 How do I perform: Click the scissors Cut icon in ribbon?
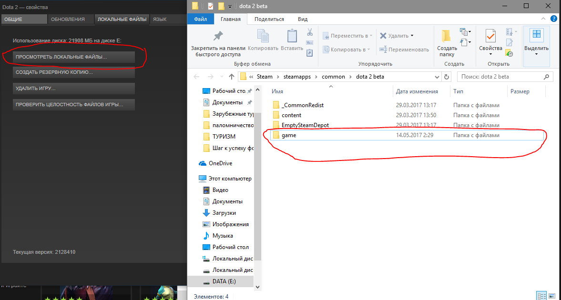(x=309, y=32)
